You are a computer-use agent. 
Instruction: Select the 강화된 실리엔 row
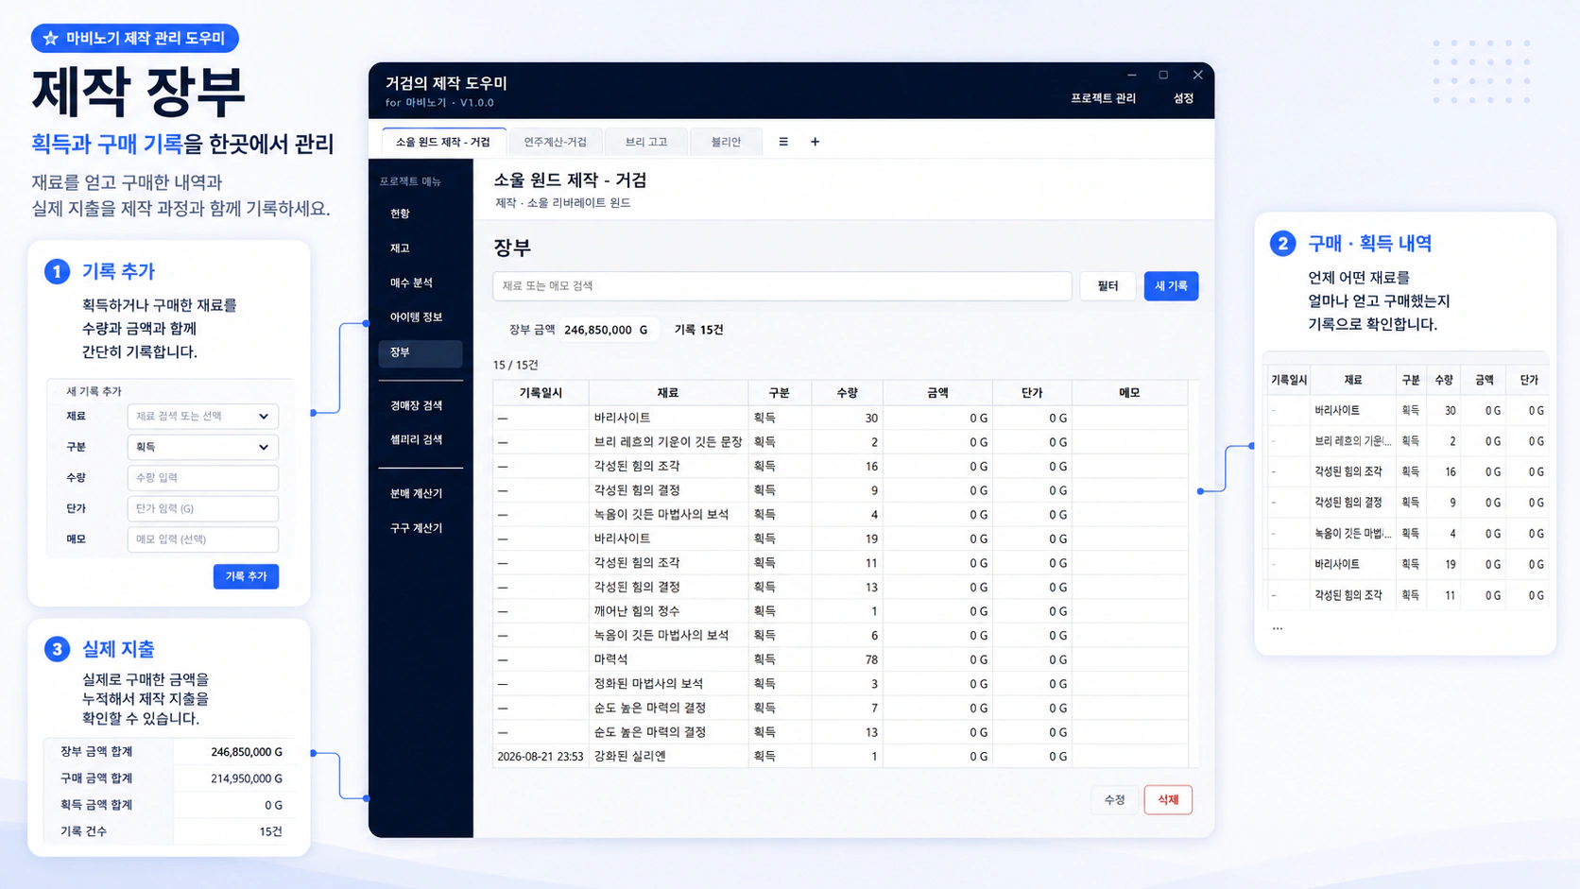tap(840, 757)
